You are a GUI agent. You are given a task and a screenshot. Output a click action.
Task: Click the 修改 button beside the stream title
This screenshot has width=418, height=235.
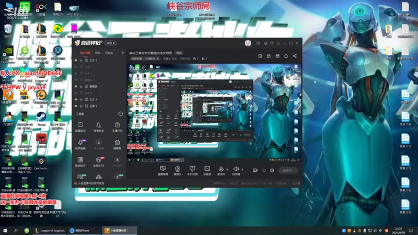tap(179, 53)
